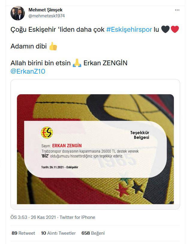This screenshot has height=244, width=187.
Task: Click Mehmet Şimşek's profile avatar
Action: (18, 13)
